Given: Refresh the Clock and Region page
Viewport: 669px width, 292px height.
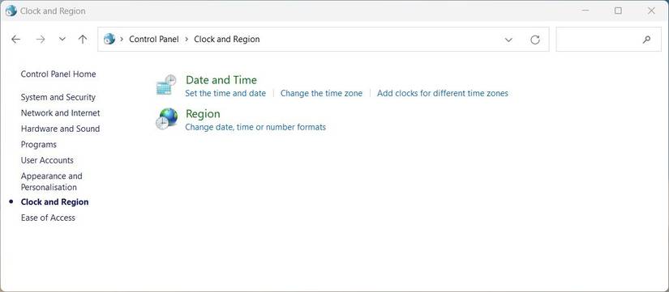Looking at the screenshot, I should (x=535, y=40).
